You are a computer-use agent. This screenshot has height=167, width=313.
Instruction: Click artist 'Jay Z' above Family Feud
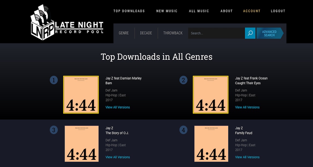(239, 128)
